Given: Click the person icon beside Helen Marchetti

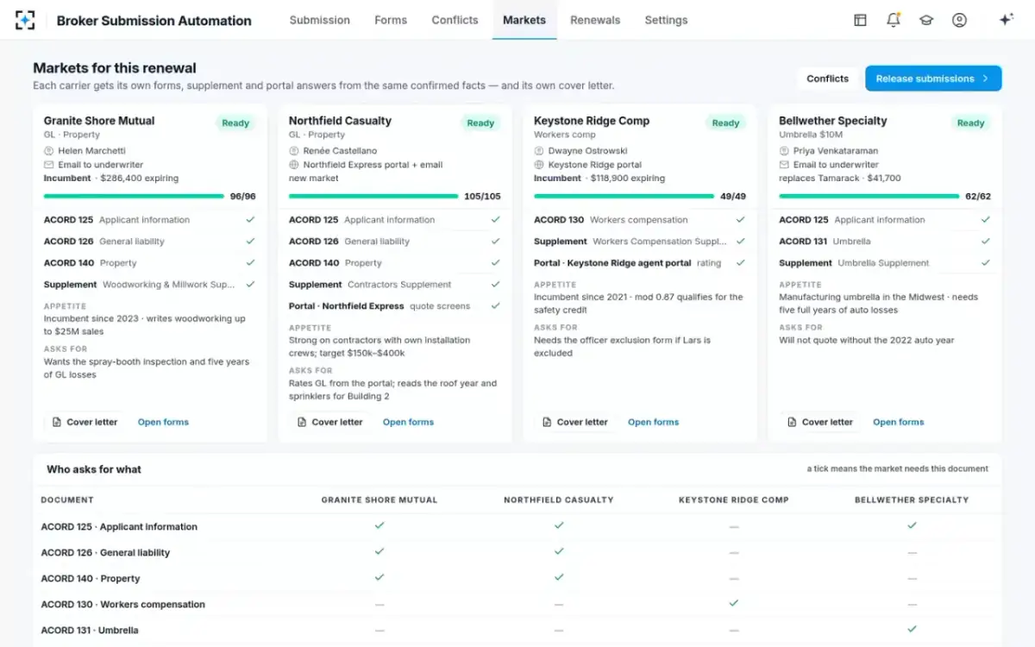Looking at the screenshot, I should [x=48, y=151].
